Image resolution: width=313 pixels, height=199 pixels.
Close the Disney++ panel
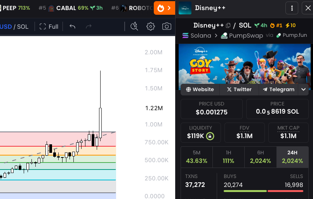[308, 8]
